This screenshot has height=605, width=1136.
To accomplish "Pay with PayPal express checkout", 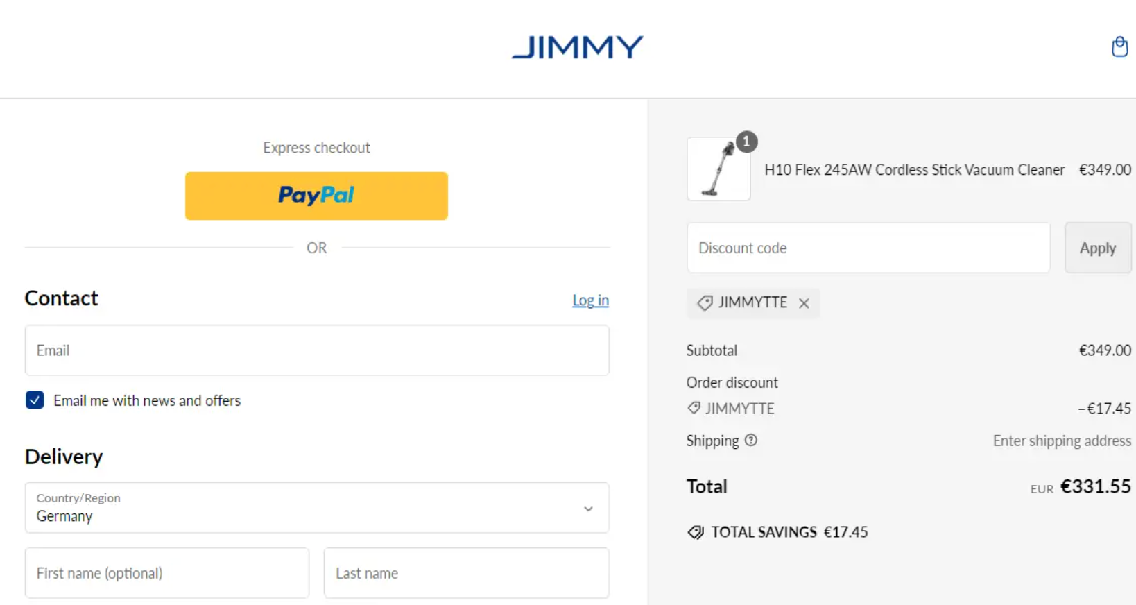I will point(316,196).
